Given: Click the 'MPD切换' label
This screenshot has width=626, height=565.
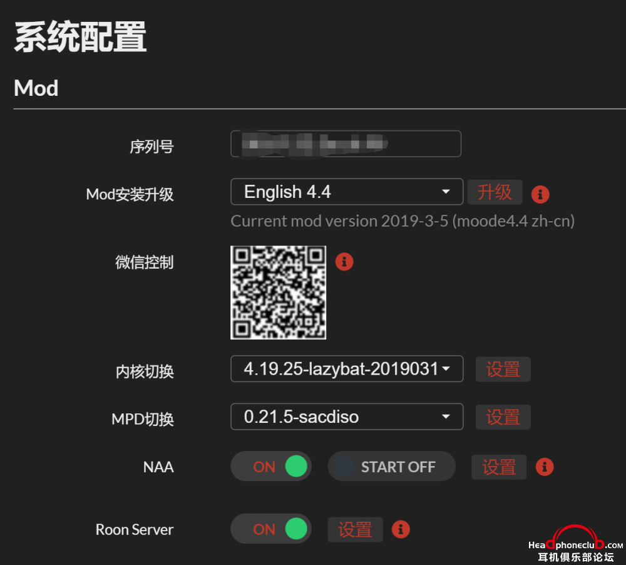Looking at the screenshot, I should (143, 419).
